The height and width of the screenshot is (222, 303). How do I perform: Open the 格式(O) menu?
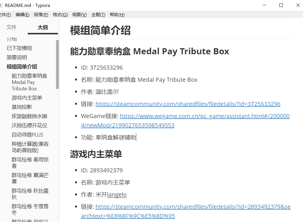point(60,15)
